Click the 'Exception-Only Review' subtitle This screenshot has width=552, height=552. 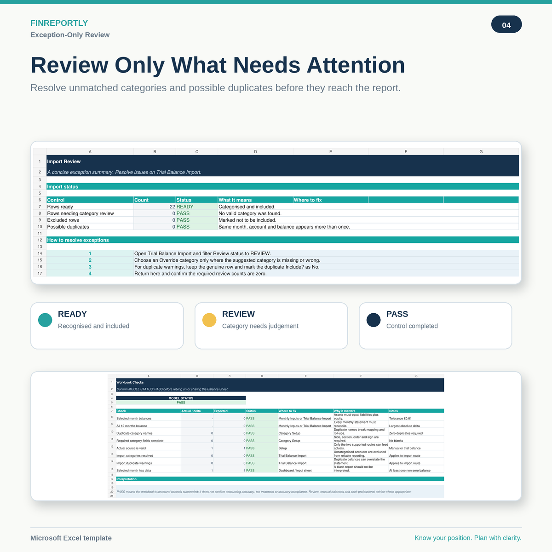pos(70,35)
